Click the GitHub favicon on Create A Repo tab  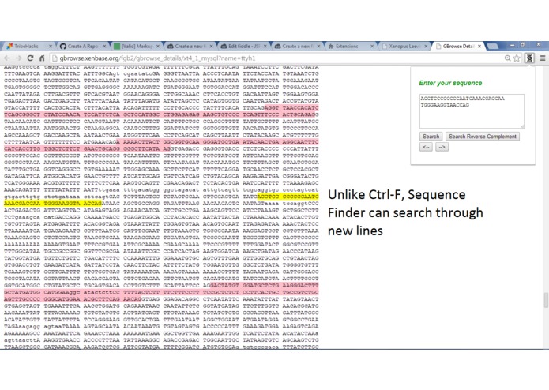click(63, 46)
